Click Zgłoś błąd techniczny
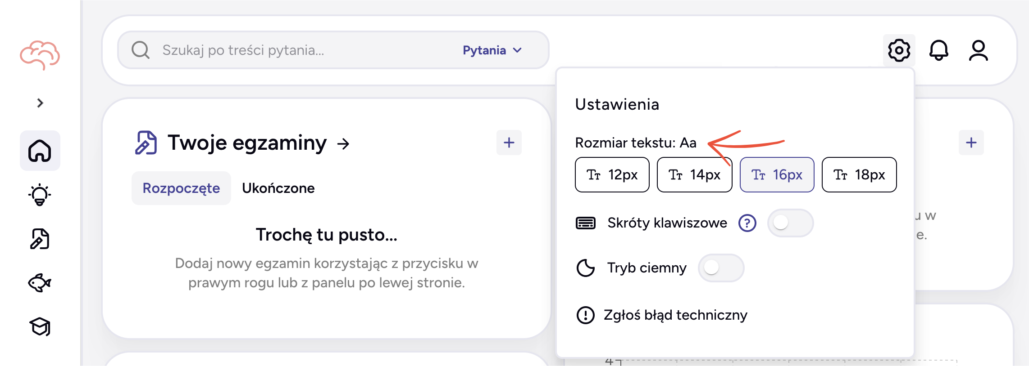The height and width of the screenshot is (366, 1029). [x=675, y=315]
